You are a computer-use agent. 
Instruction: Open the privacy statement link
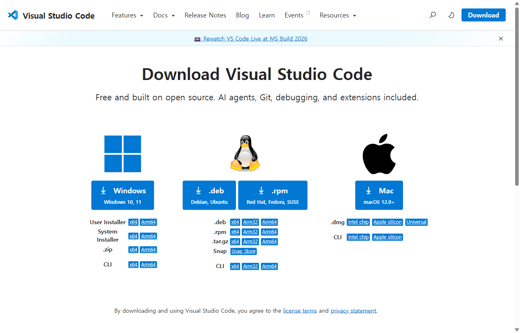(353, 311)
